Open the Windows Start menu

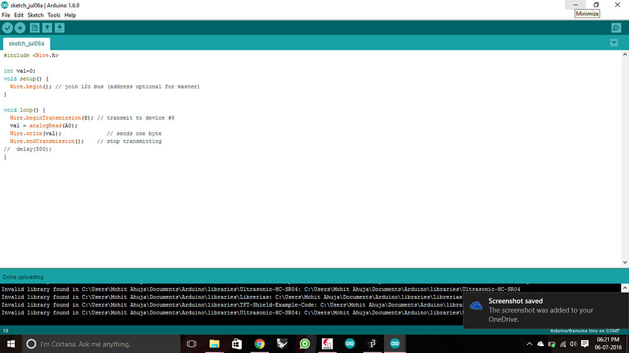pyautogui.click(x=11, y=344)
